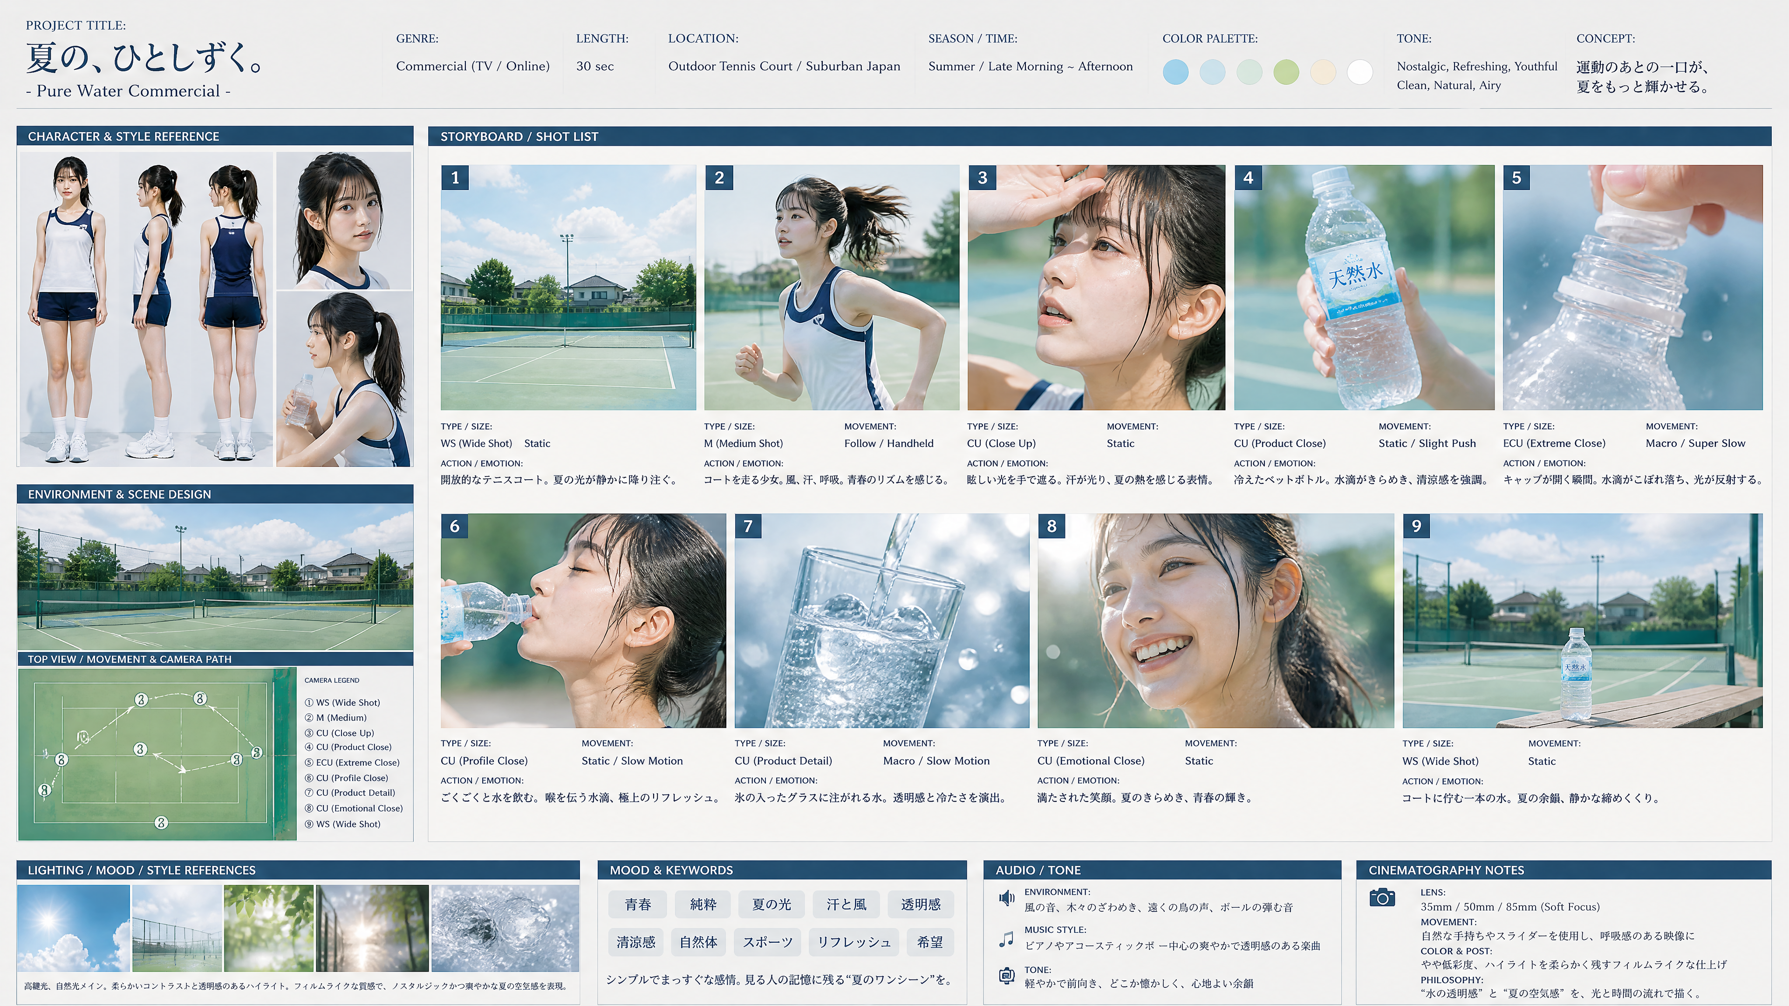Select the 希望 keyword tag
The height and width of the screenshot is (1006, 1789).
click(930, 942)
